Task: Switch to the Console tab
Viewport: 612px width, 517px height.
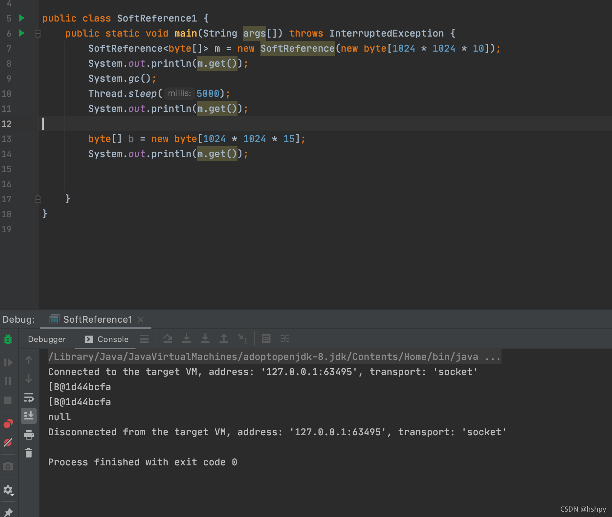Action: 106,339
